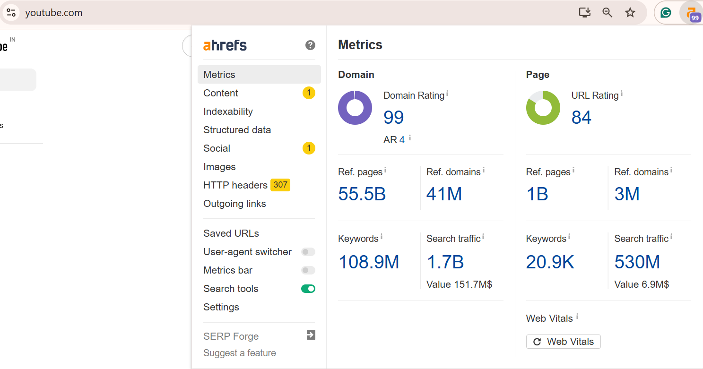Click info icon next to Domain Ref. pages
The height and width of the screenshot is (369, 703).
[385, 170]
